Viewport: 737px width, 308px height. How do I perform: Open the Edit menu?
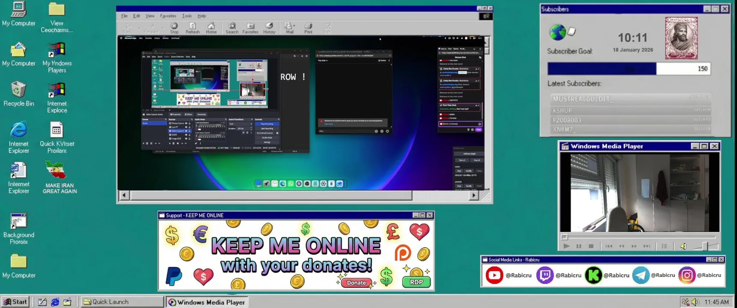(136, 16)
